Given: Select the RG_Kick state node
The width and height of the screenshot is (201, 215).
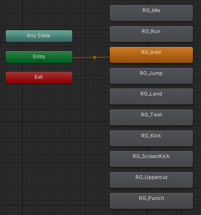Looking at the screenshot, I should click(151, 138).
